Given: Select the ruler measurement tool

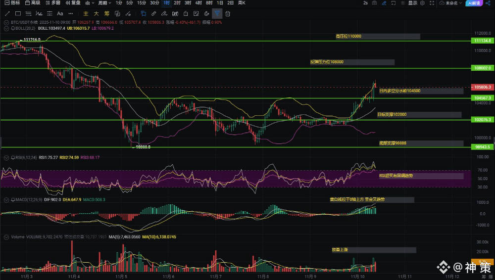Looking at the screenshot, I should pos(154,13).
